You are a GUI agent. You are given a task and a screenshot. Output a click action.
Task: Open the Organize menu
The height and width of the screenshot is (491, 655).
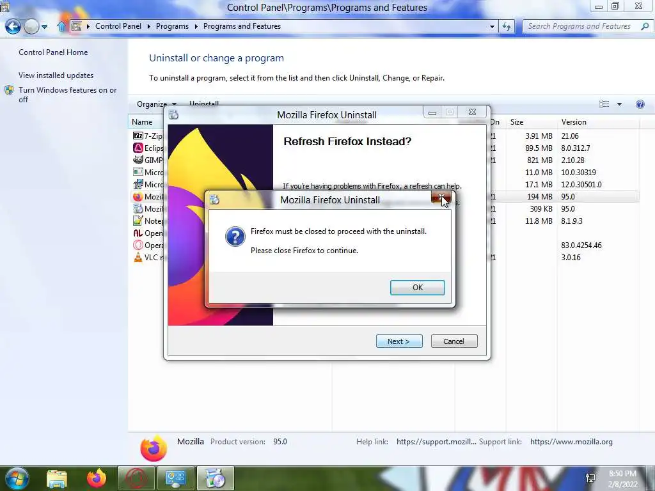[x=156, y=104]
